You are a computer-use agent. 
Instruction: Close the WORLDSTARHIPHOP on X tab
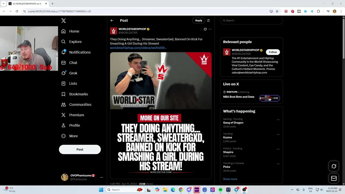[46, 4]
